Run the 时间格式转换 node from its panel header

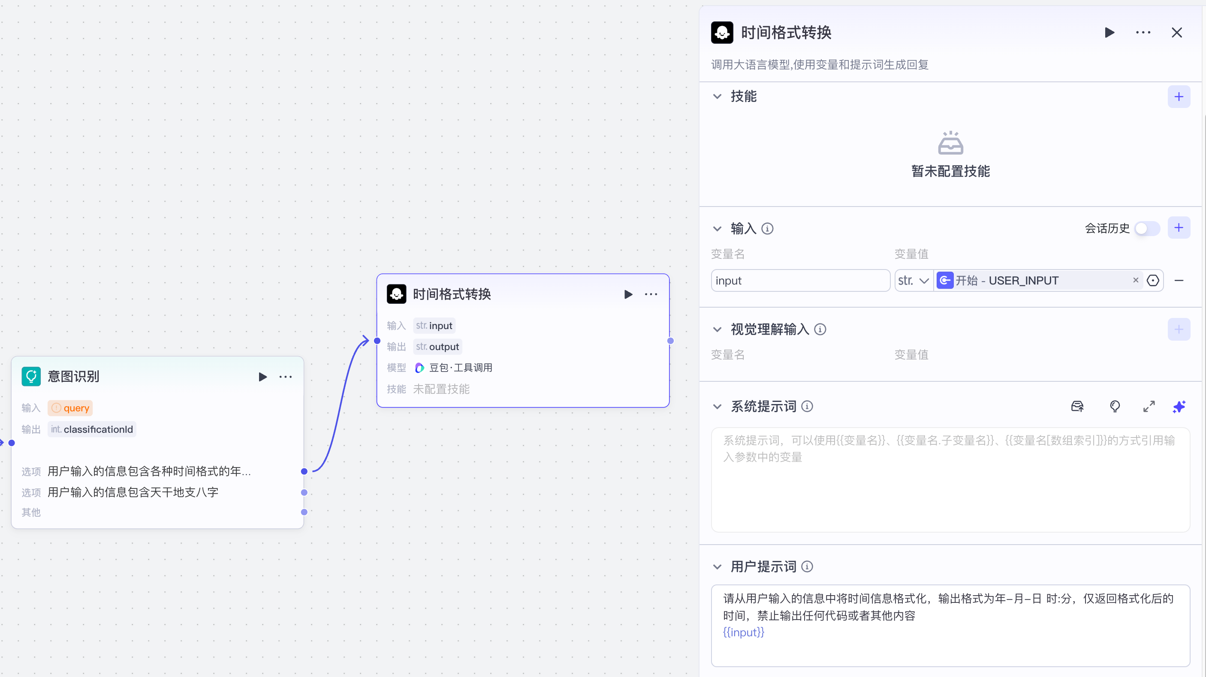coord(1110,33)
